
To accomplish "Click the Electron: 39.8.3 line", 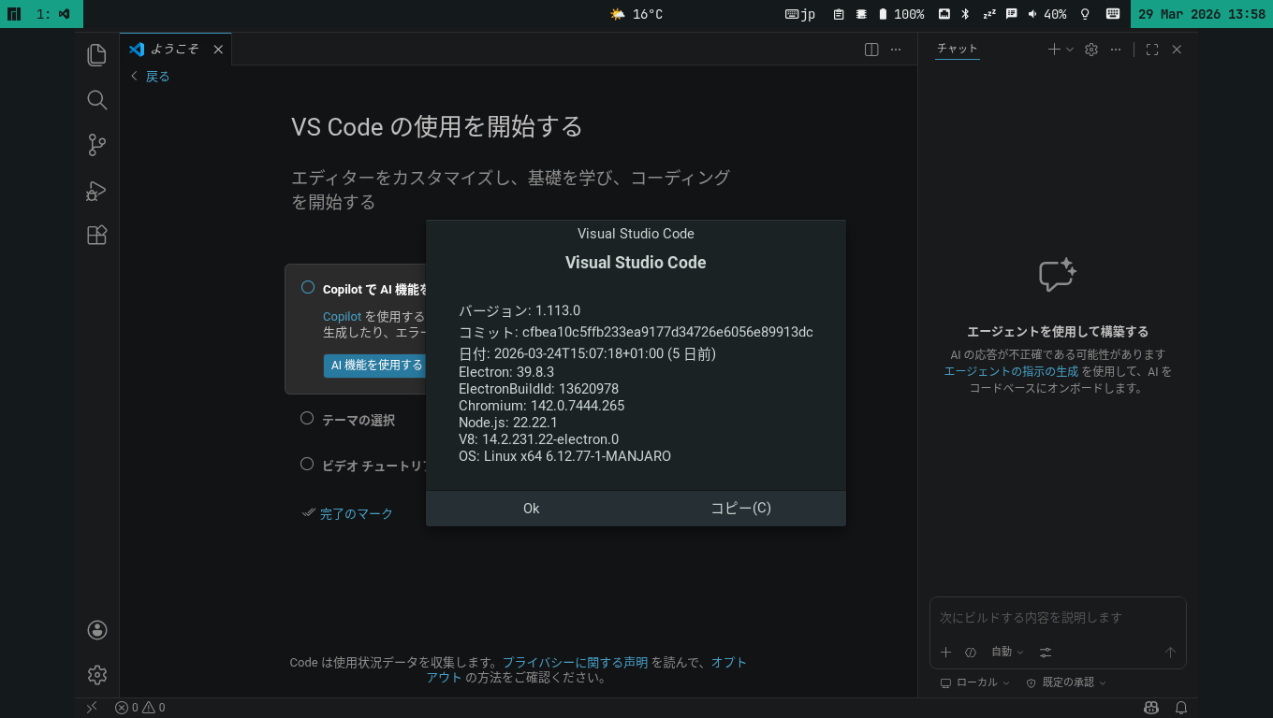I will pyautogui.click(x=506, y=372).
